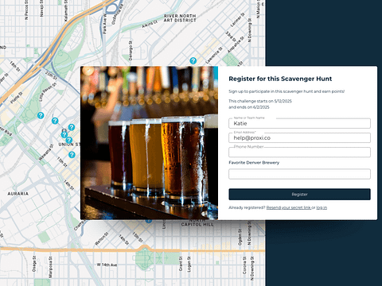The image size is (382, 286).
Task: Select the half-hidden marker beneath the beer photo
Action: (149, 221)
